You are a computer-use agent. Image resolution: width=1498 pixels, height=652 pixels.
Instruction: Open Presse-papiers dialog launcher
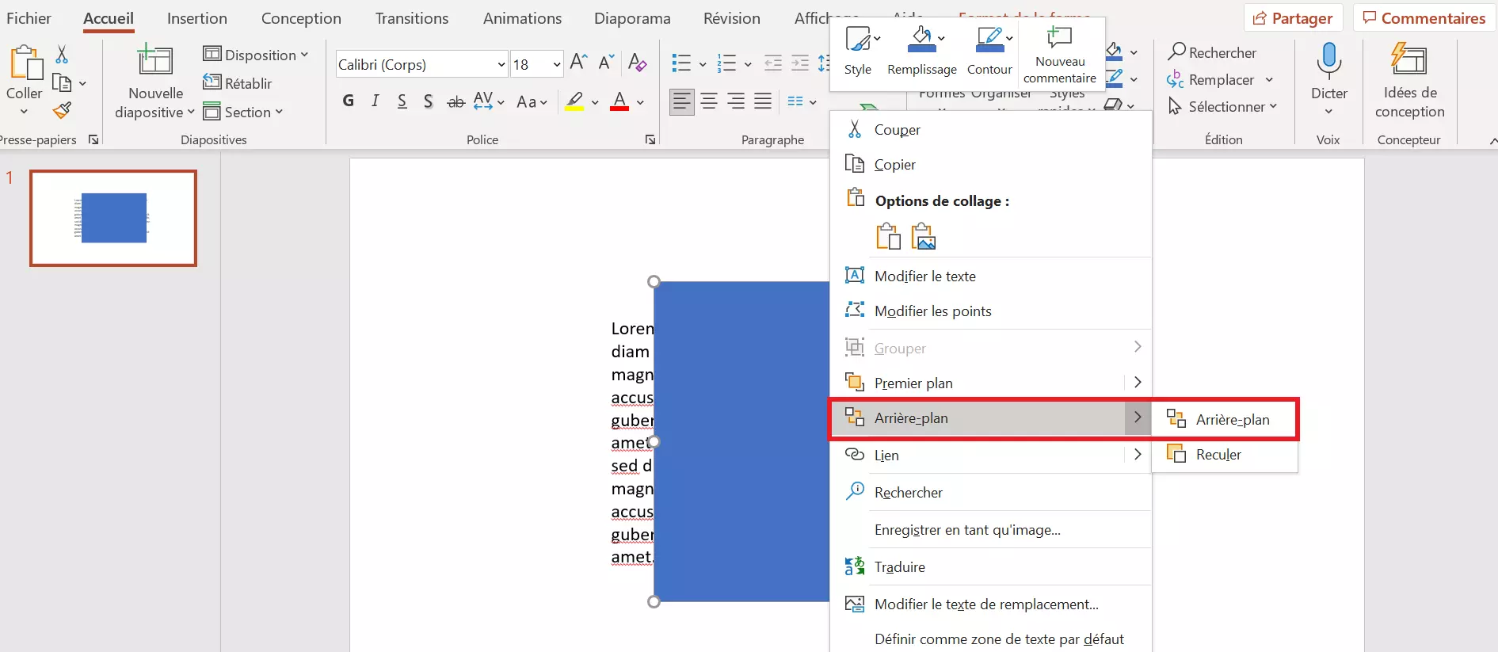[93, 140]
